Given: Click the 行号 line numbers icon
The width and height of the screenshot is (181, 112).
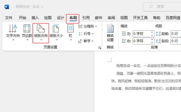Looking at the screenshot, I should click(x=80, y=34).
